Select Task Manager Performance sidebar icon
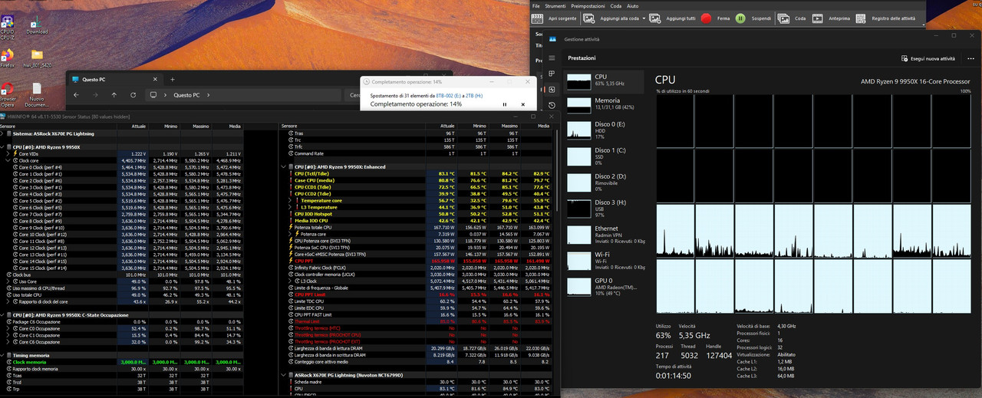This screenshot has width=982, height=398. pos(552,90)
